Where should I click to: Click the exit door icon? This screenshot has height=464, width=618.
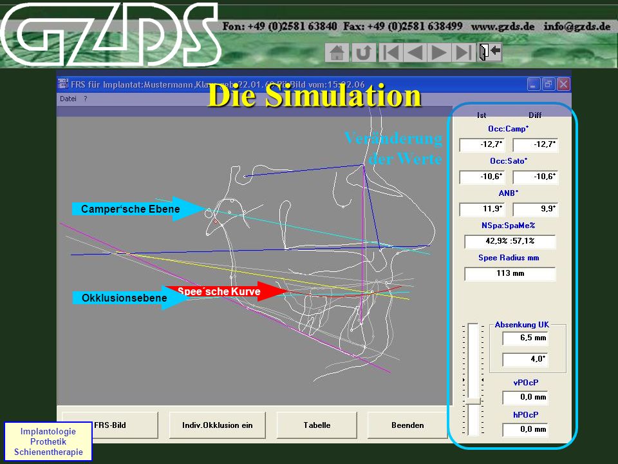coord(489,52)
